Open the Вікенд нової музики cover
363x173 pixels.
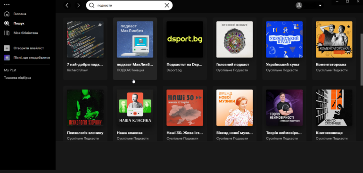234,107
